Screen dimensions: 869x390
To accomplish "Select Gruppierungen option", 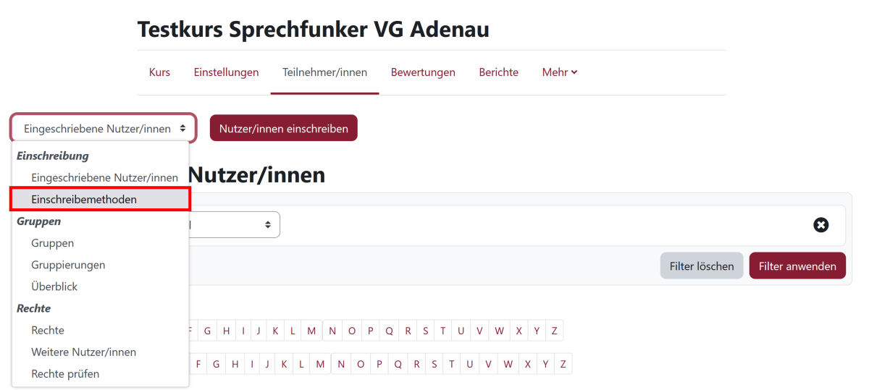I will 68,265.
